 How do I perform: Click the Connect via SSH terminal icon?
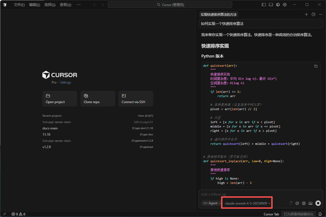124,96
